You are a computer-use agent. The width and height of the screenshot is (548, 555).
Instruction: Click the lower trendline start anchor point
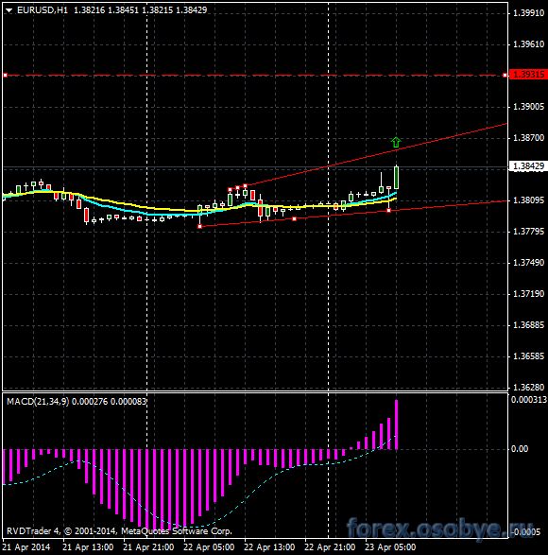coord(200,226)
